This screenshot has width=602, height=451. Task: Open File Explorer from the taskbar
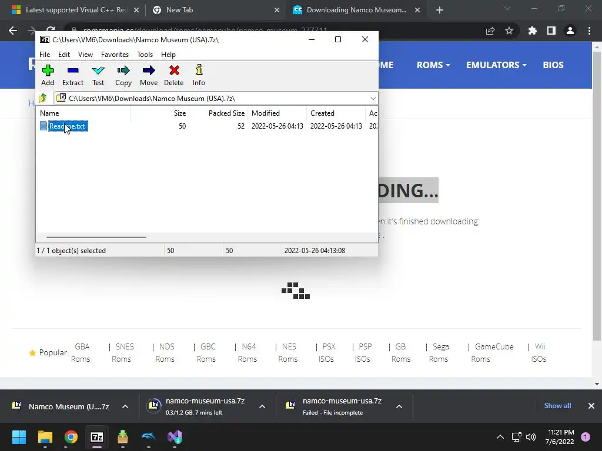(x=45, y=437)
